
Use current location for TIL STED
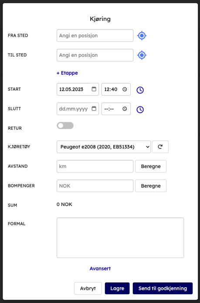pyautogui.click(x=142, y=55)
